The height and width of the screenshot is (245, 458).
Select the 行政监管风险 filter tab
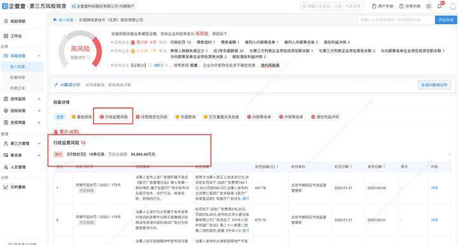click(114, 117)
